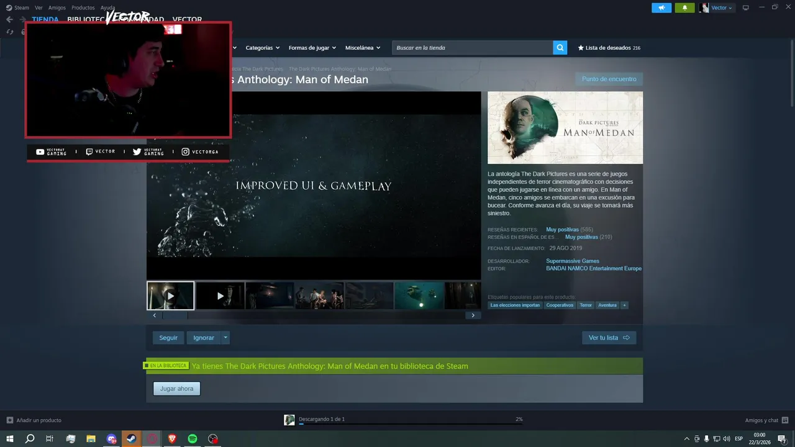Click the plus icon beside Añadir un producto
Screen dimensions: 795x447
[9, 420]
